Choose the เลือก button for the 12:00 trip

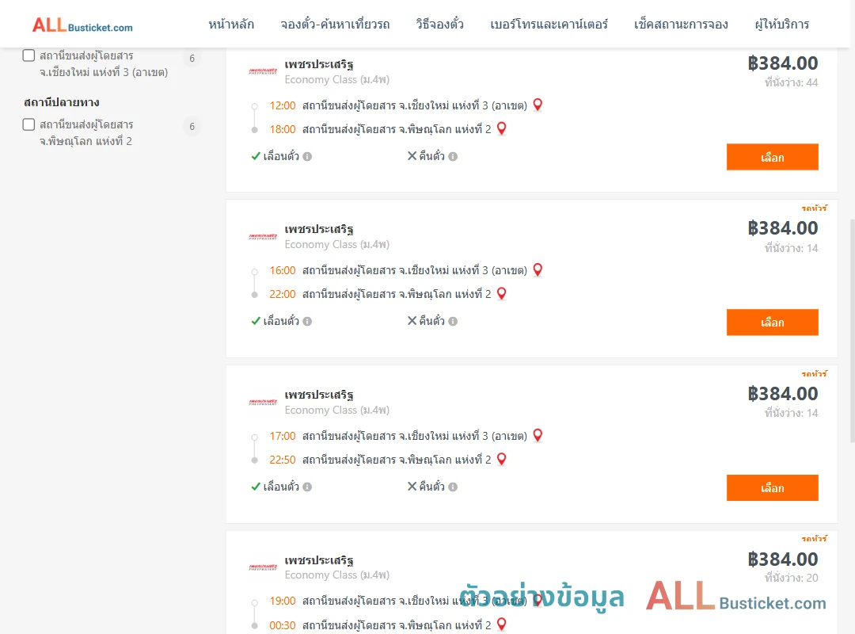coord(772,157)
